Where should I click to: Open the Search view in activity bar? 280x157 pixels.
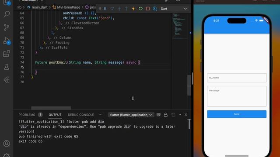[x=7, y=14]
